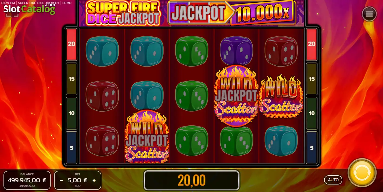The height and width of the screenshot is (192, 383).
Task: Select the right payline 10 marker
Action: click(311, 113)
